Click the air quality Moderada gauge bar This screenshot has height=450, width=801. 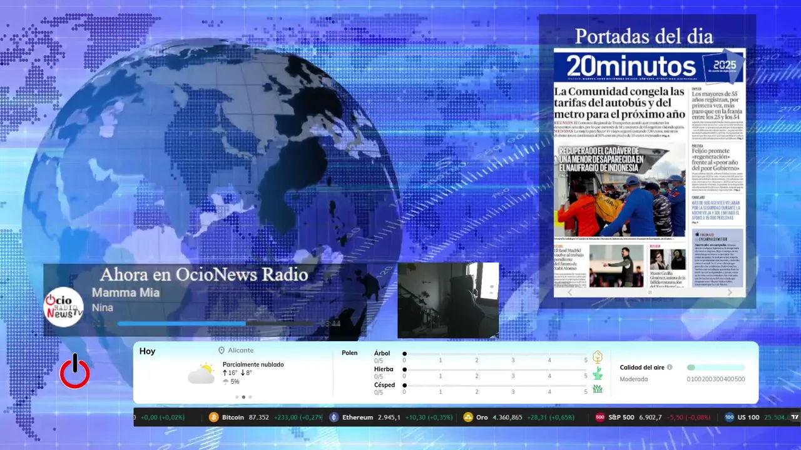click(716, 367)
